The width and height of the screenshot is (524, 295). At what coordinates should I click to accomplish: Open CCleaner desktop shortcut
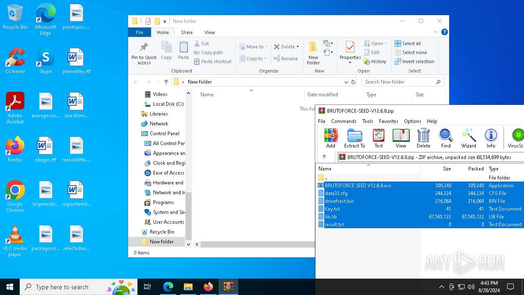tap(15, 61)
